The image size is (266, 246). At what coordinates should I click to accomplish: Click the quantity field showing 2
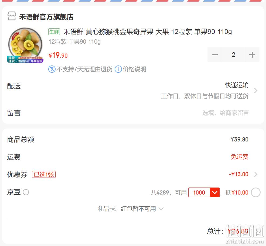[x=233, y=55]
